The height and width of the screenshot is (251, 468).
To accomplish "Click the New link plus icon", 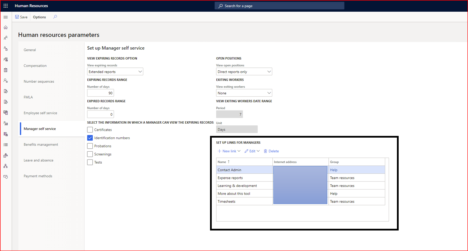I will tap(219, 151).
